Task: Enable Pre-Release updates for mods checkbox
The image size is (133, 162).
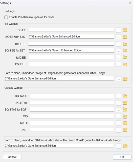Action: click(x=6, y=17)
